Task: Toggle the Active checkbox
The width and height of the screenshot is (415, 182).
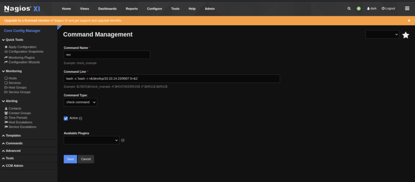Action: 66,118
